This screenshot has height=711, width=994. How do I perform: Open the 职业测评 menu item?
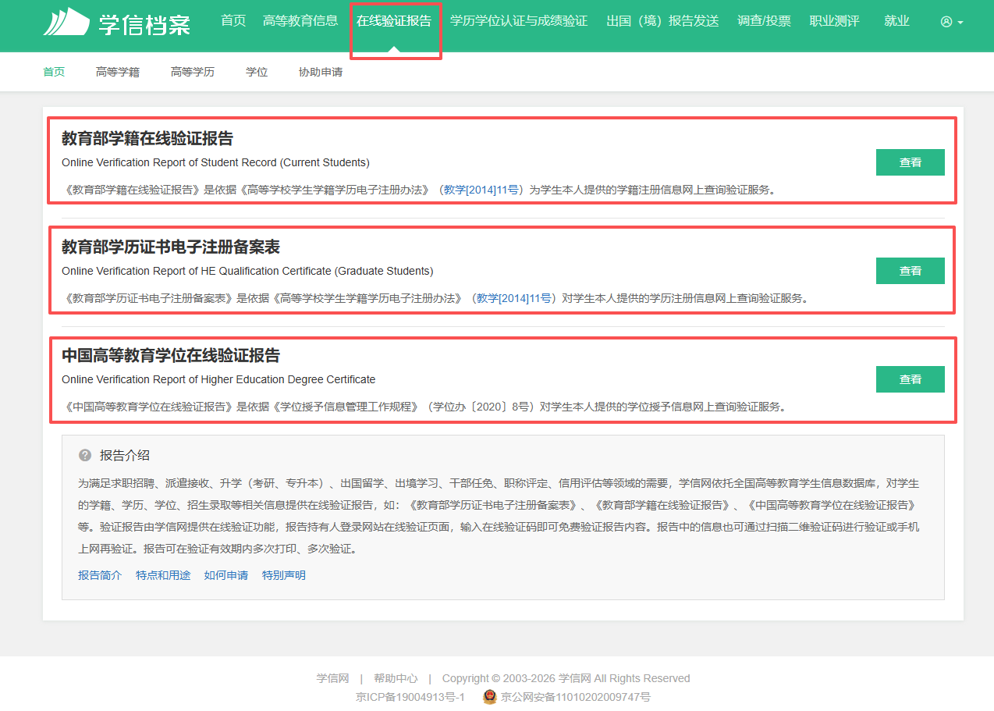coord(834,21)
